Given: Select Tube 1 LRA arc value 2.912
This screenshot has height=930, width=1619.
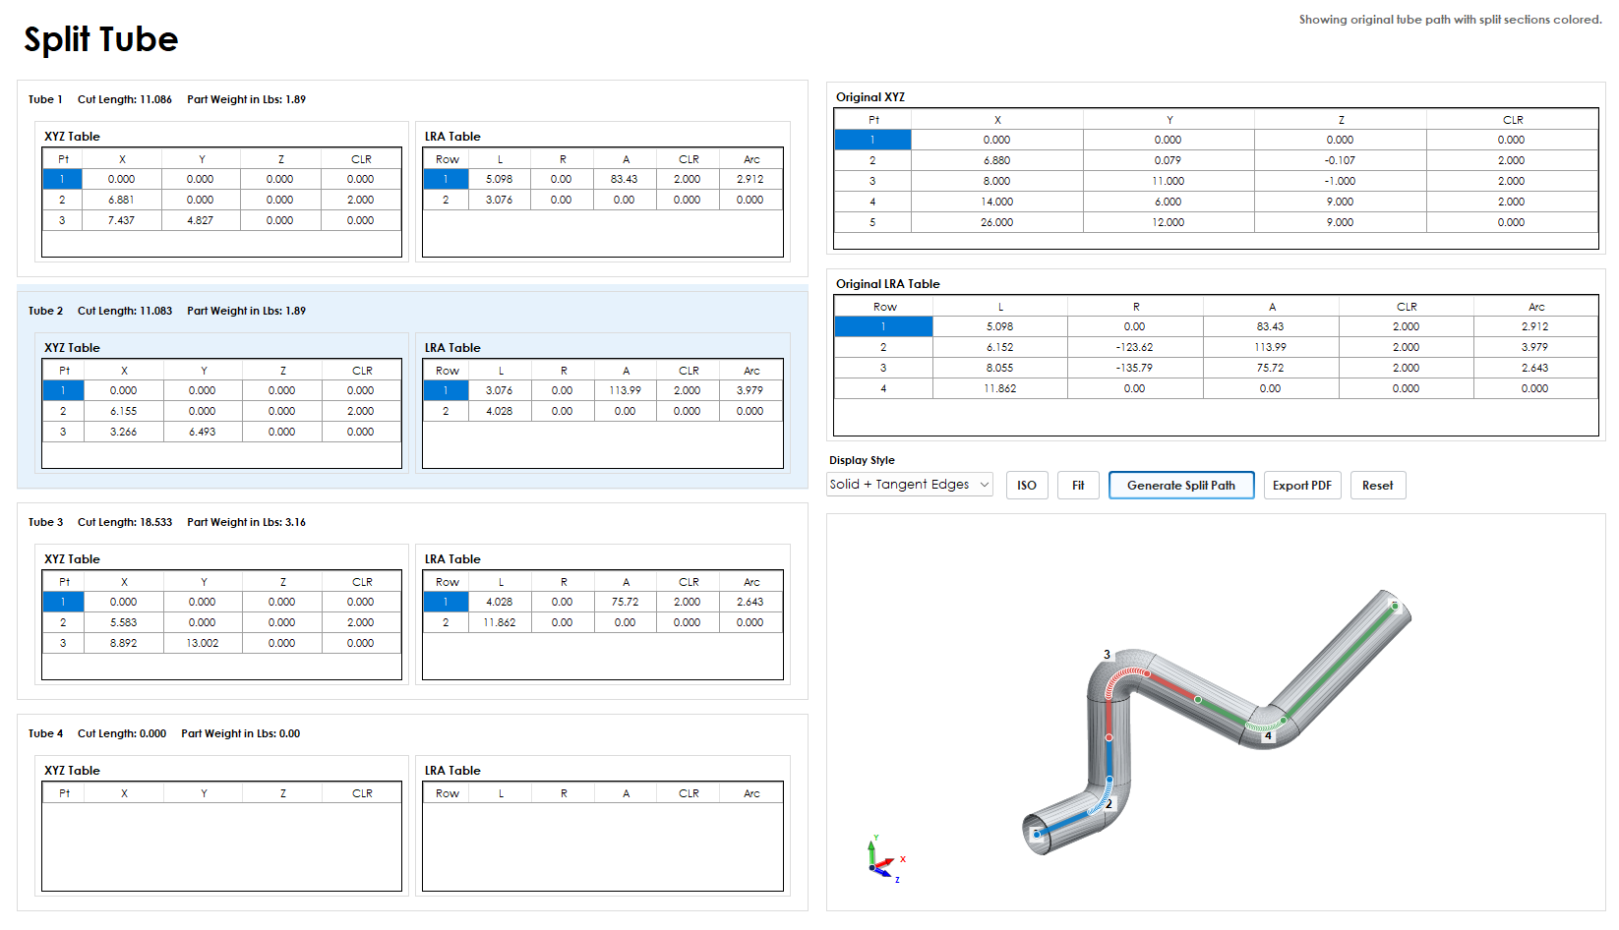Looking at the screenshot, I should [x=750, y=179].
